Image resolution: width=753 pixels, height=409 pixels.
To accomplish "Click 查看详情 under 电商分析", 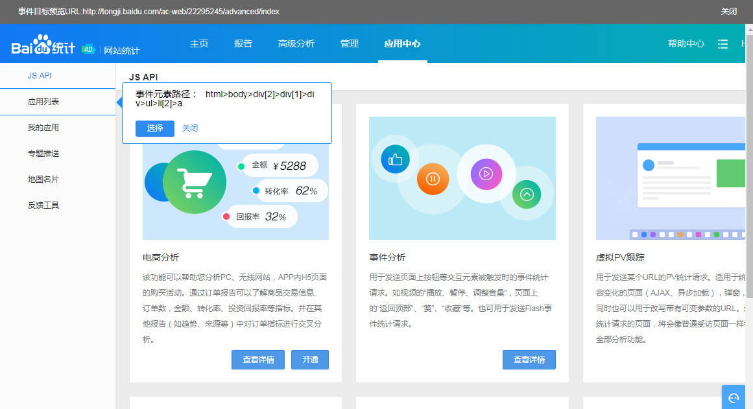I will 257,360.
